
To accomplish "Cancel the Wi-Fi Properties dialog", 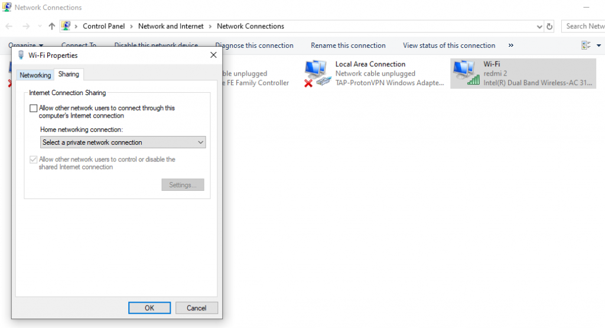I will tap(196, 308).
